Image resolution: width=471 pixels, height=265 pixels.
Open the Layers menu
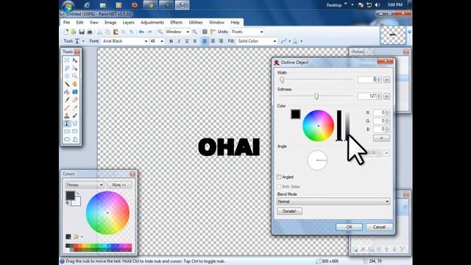128,23
